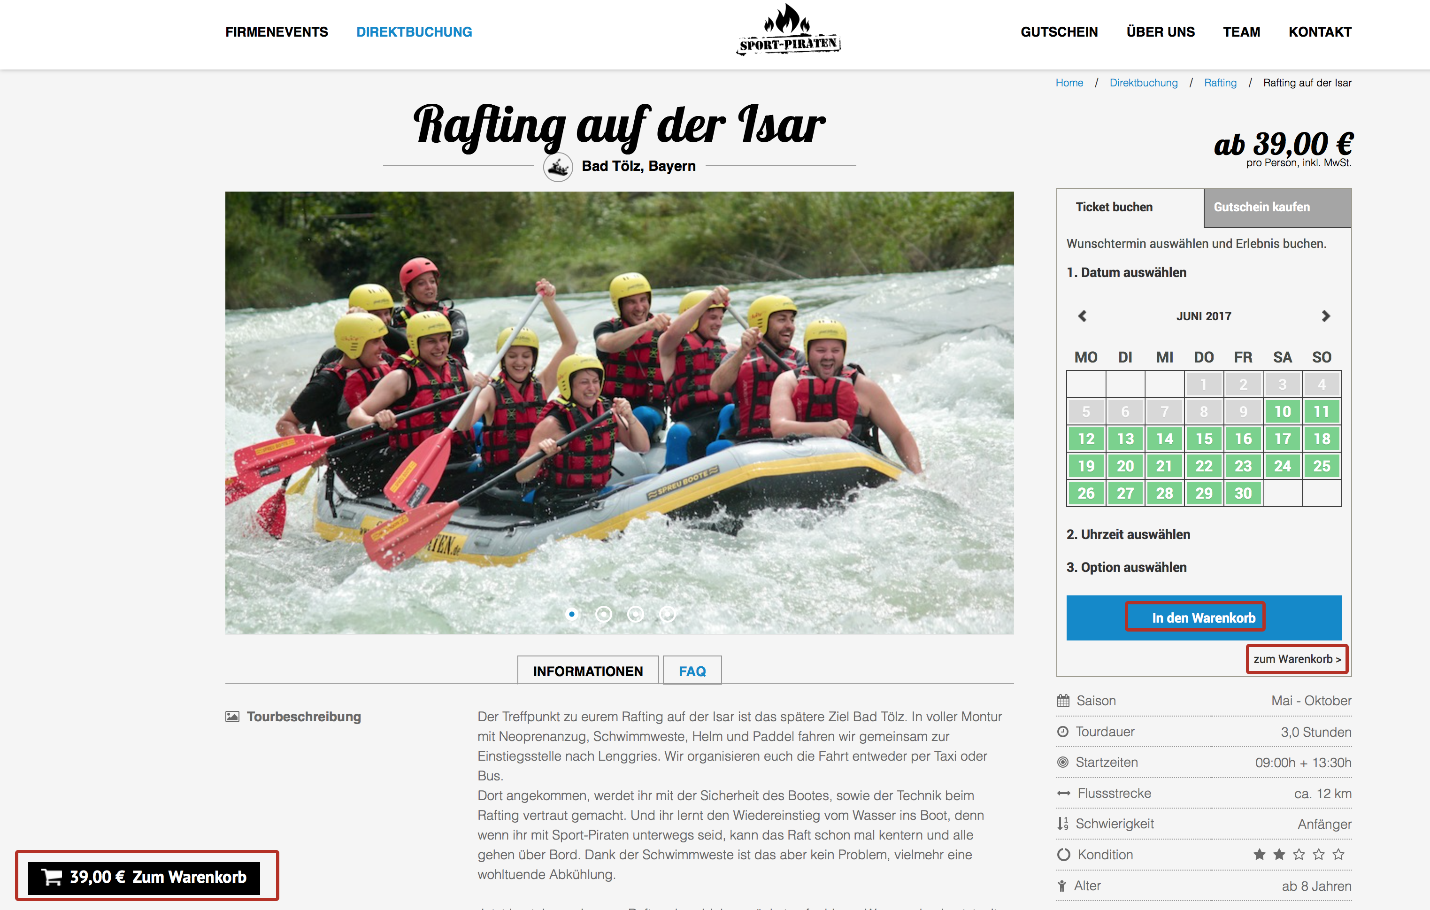This screenshot has width=1430, height=910.
Task: Click the In den Warenkorb button
Action: [x=1204, y=618]
